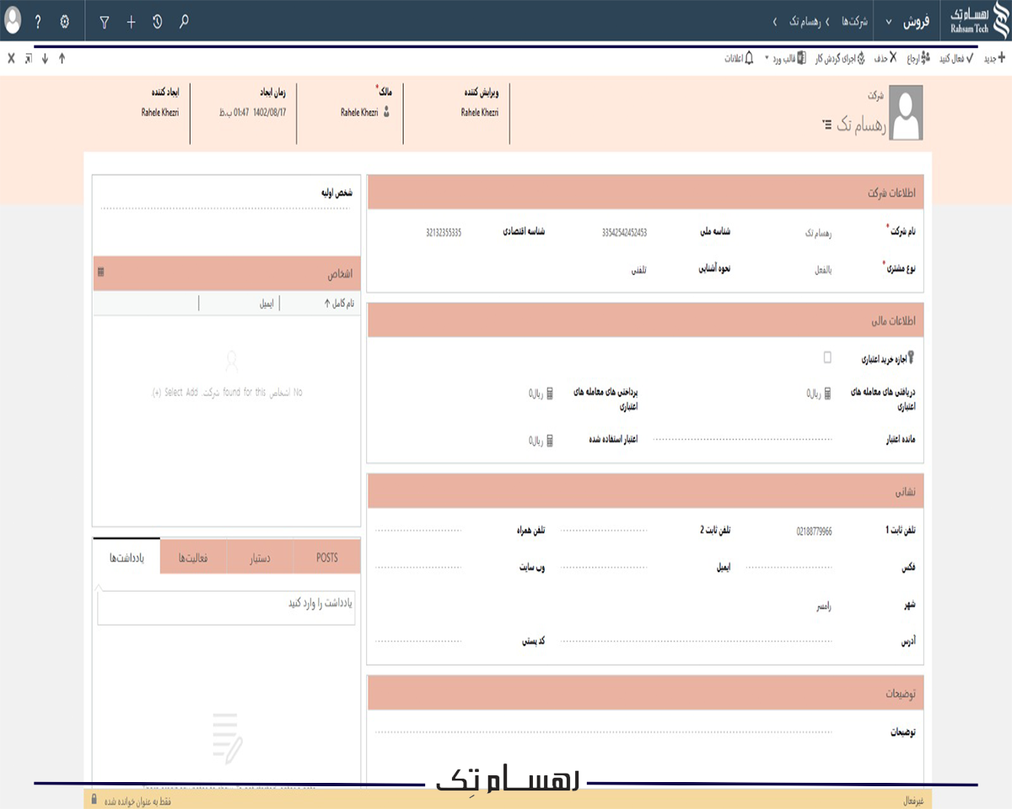Click the company image placeholder
Screen dimensions: 1012x809
coord(904,112)
